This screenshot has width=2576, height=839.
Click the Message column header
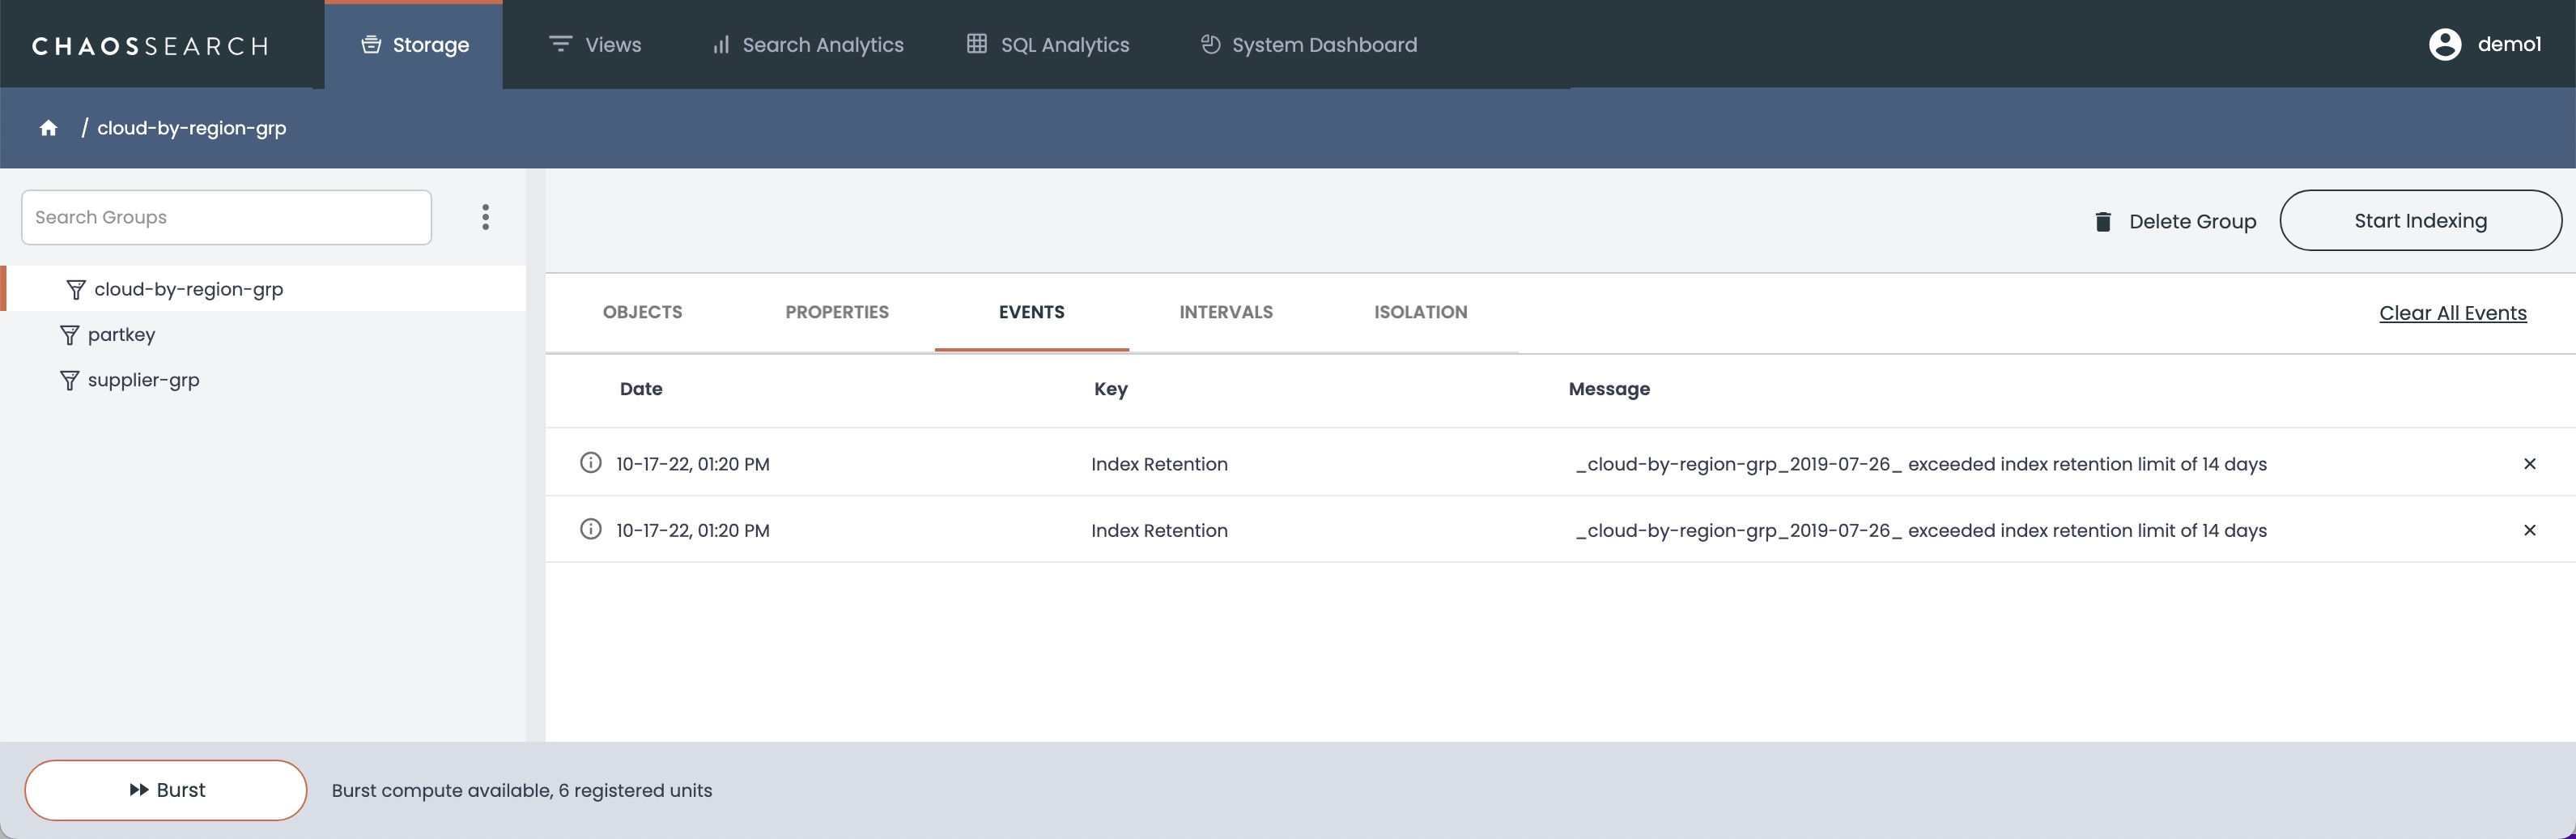click(1609, 389)
